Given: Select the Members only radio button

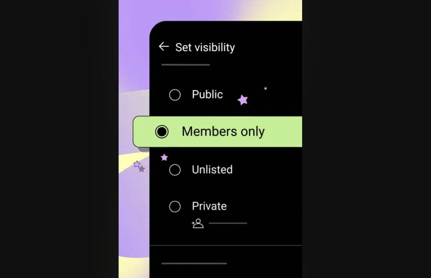Looking at the screenshot, I should tap(162, 132).
